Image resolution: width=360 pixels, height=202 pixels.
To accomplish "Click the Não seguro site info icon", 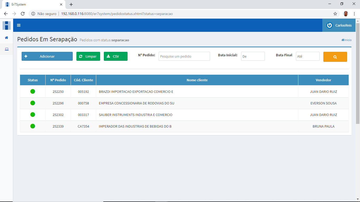I will click(33, 14).
